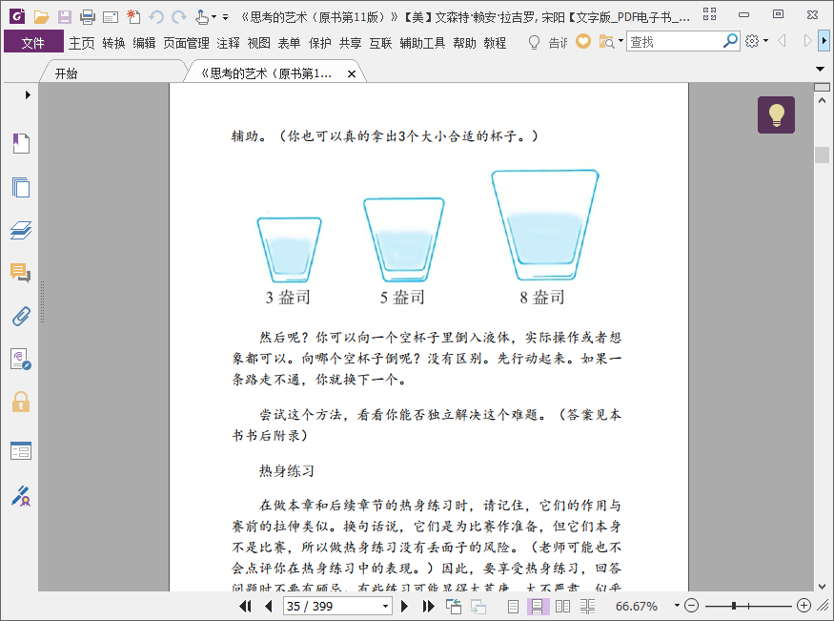Open the 注释 ribbon tab
Image resolution: width=834 pixels, height=621 pixels.
coord(228,43)
